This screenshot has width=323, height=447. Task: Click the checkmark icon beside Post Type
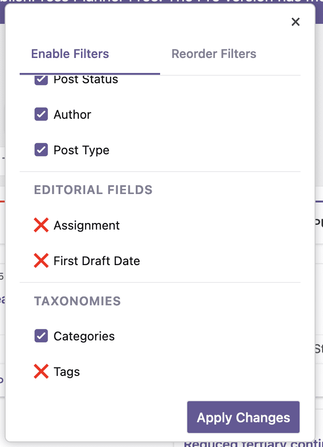tap(41, 150)
